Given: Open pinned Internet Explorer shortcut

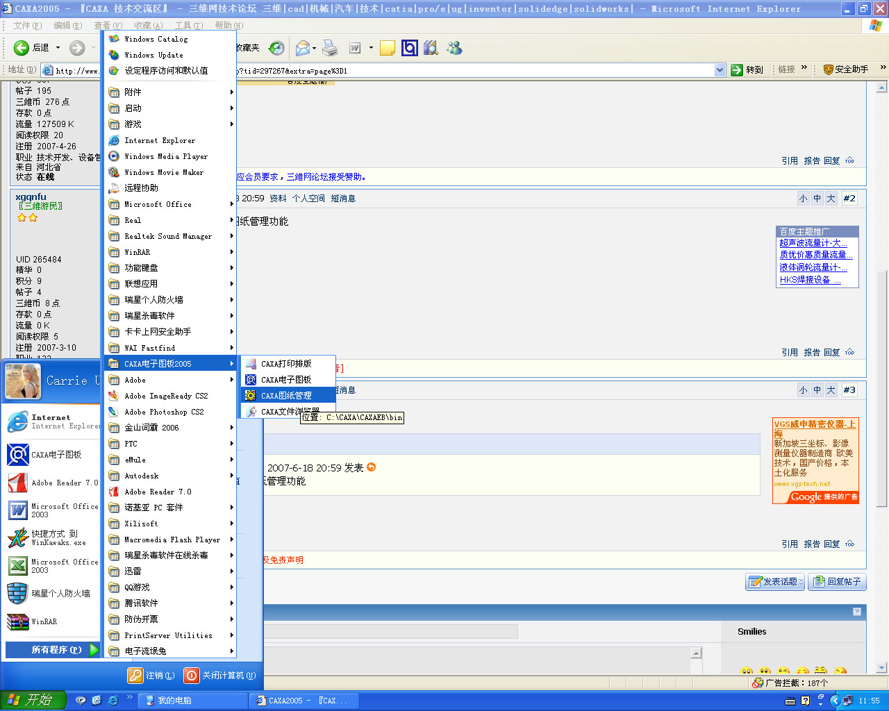Looking at the screenshot, I should click(51, 421).
